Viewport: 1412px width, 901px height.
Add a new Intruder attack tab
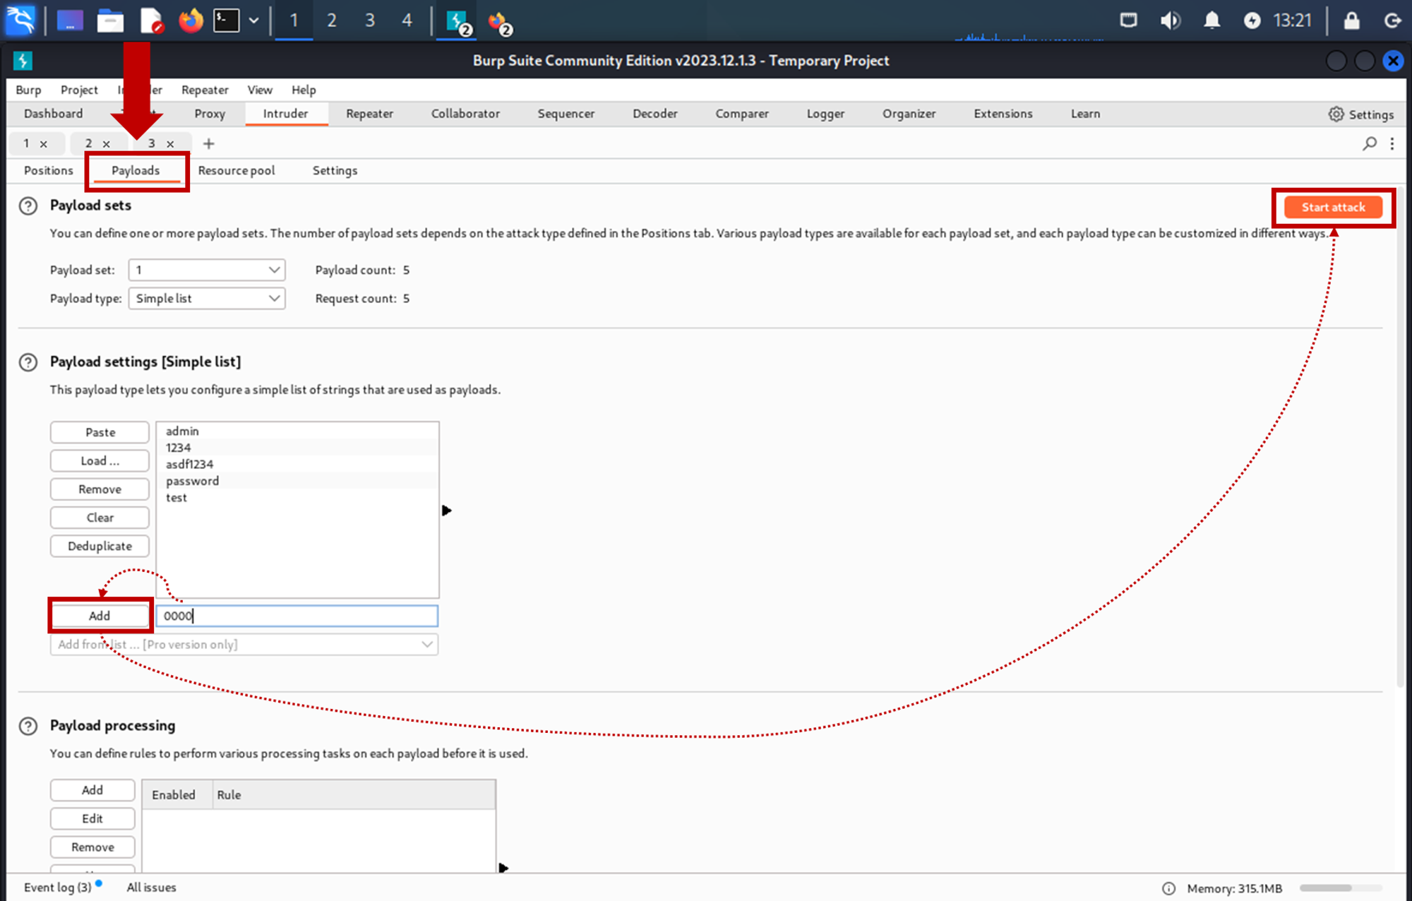208,143
